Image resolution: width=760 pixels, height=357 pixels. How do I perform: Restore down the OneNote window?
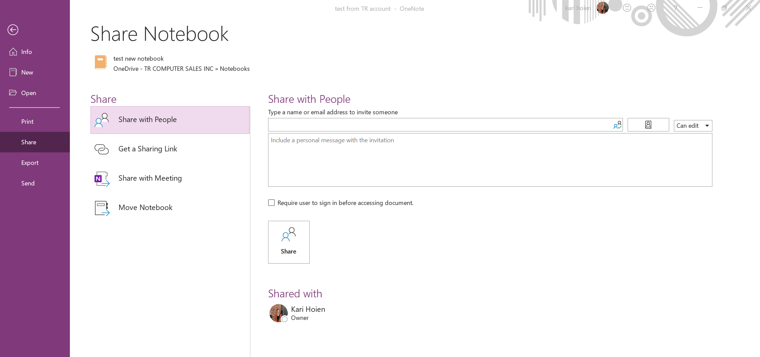[724, 8]
